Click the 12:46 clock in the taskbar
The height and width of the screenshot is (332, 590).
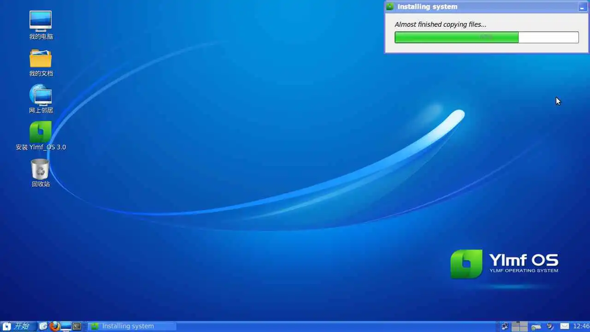tap(581, 326)
